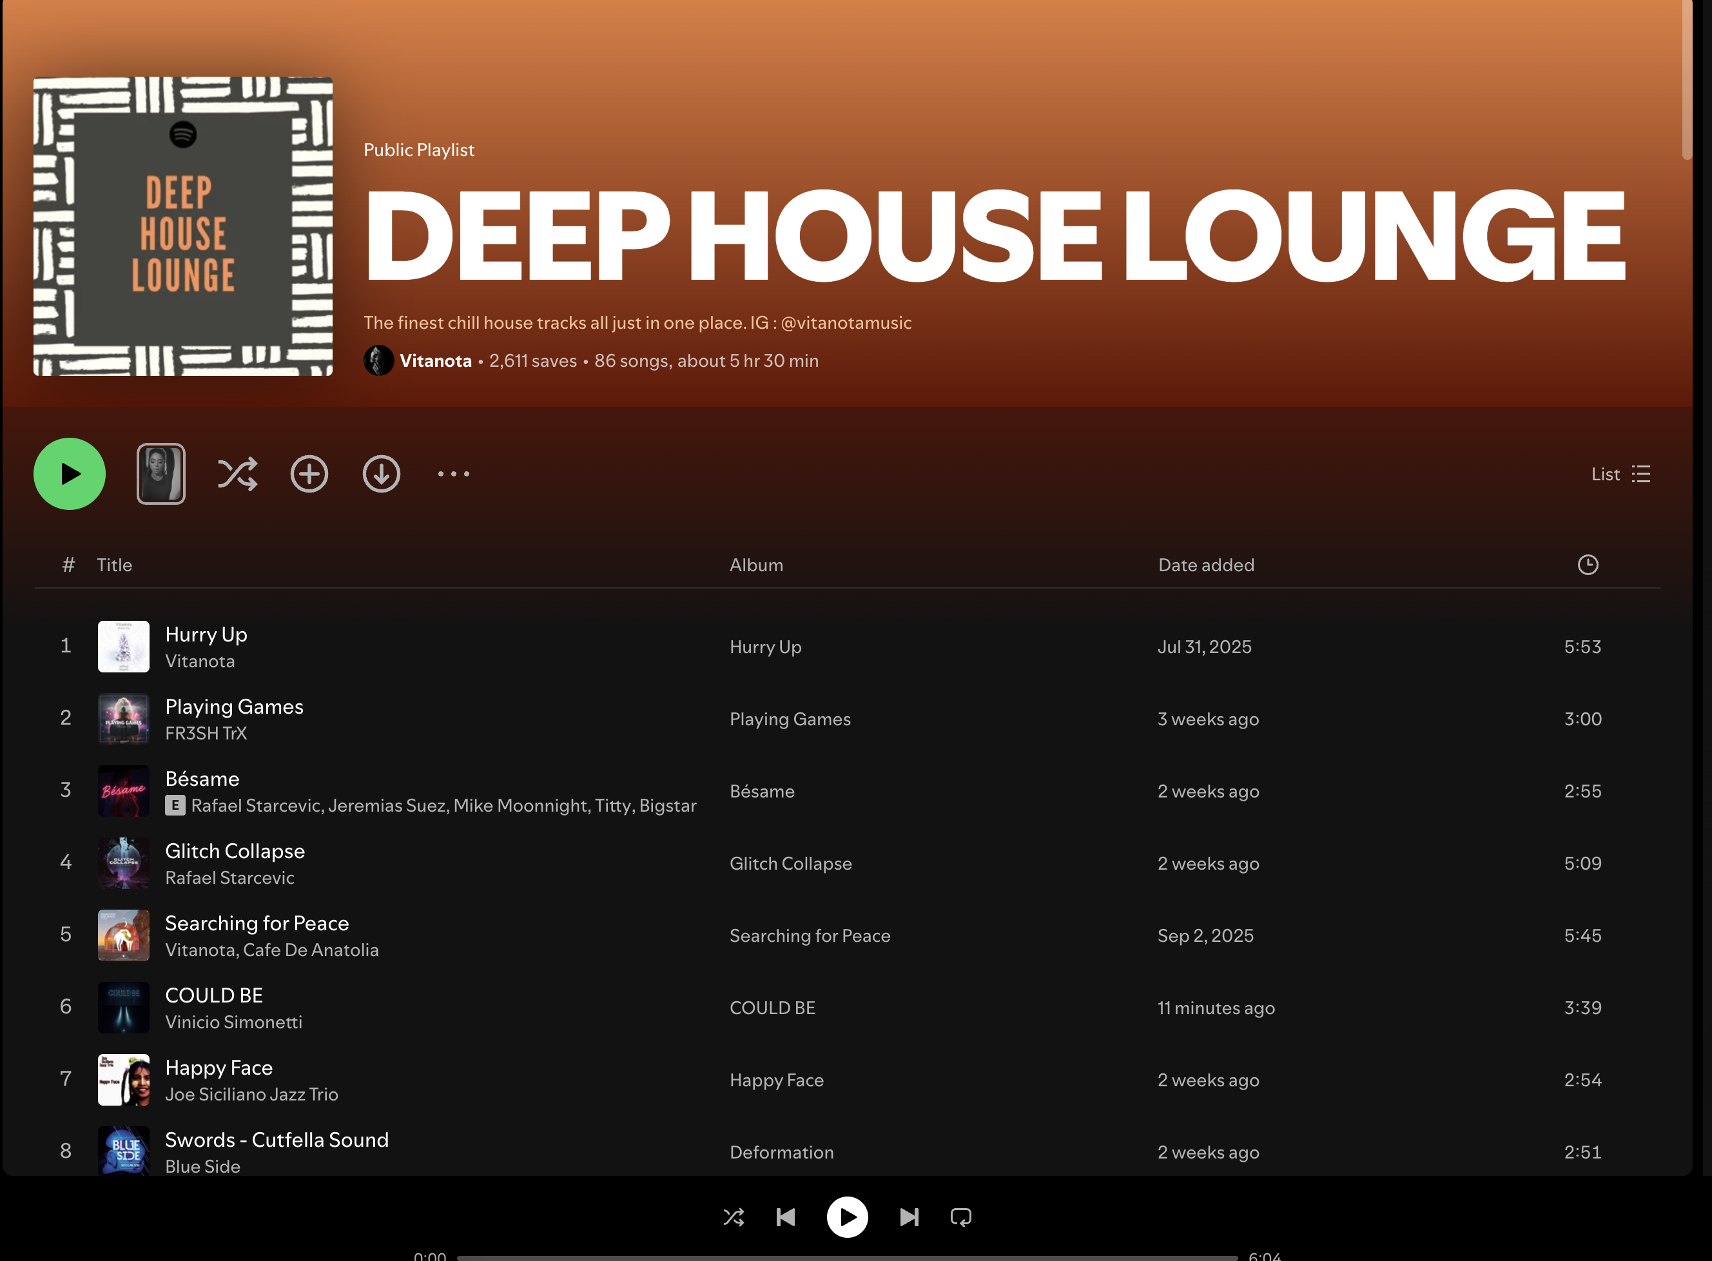Open the playlist preview cover thumbnail button
The width and height of the screenshot is (1712, 1261).
(161, 474)
